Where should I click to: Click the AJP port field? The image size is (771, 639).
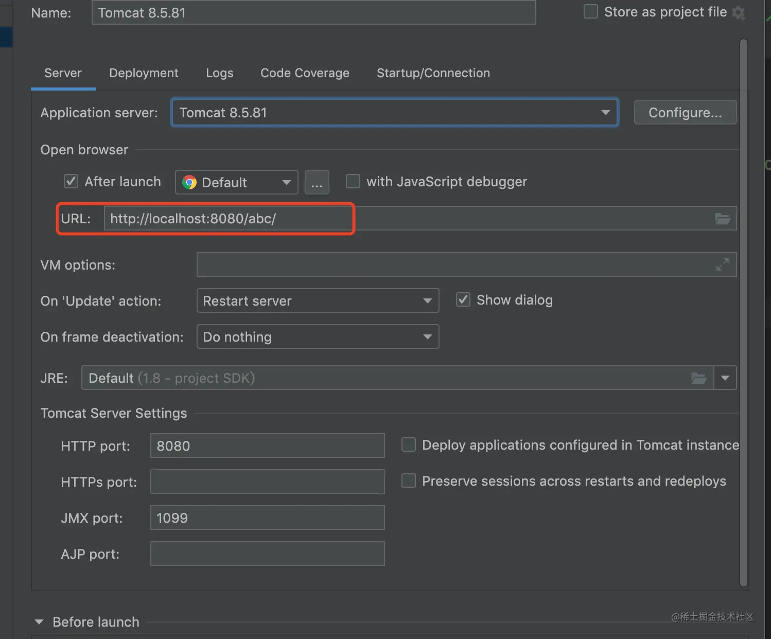pos(267,554)
